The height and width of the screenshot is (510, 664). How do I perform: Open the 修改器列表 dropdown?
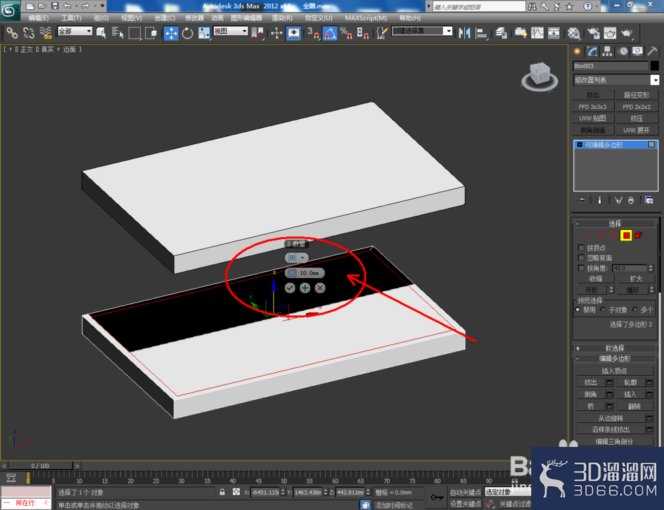(616, 80)
